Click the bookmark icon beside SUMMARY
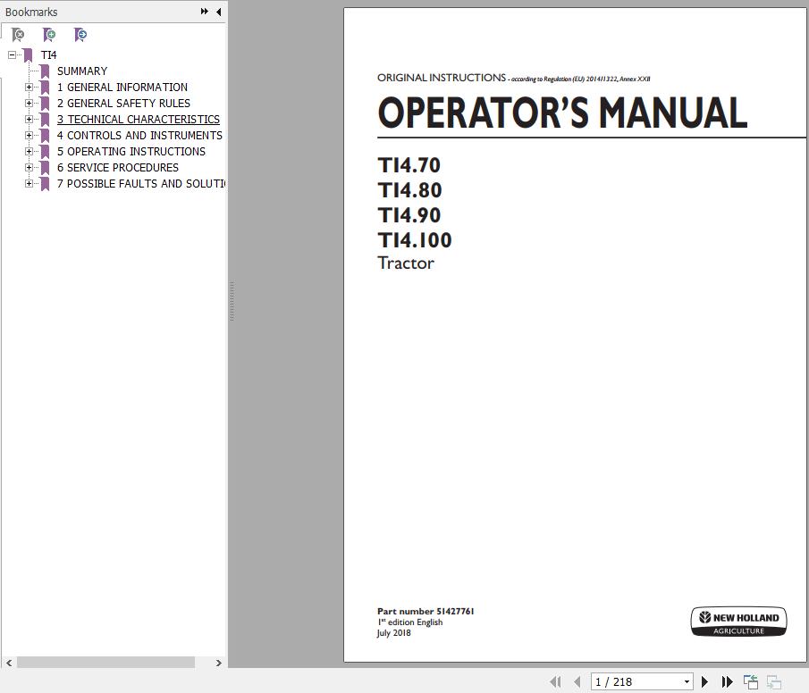 (x=45, y=71)
